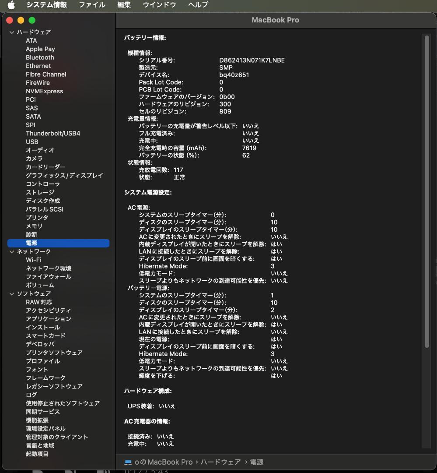This screenshot has width=437, height=473.
Task: Select オーディオ in the sidebar
Action: click(40, 150)
